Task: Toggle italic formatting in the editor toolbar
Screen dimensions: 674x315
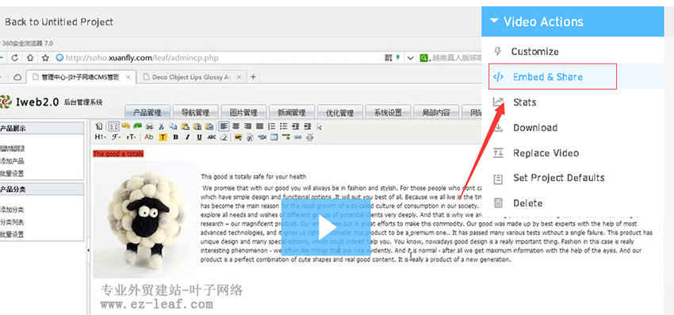Action: [187, 137]
